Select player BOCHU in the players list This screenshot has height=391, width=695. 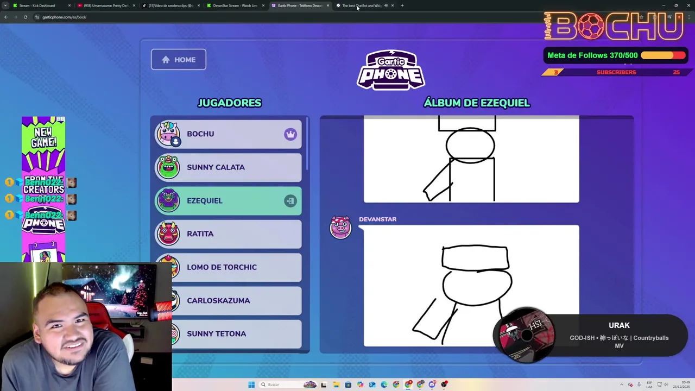[x=229, y=134]
